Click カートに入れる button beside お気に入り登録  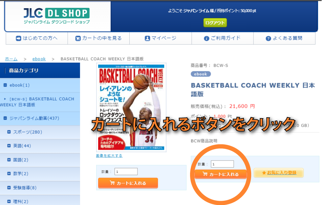point(221,174)
